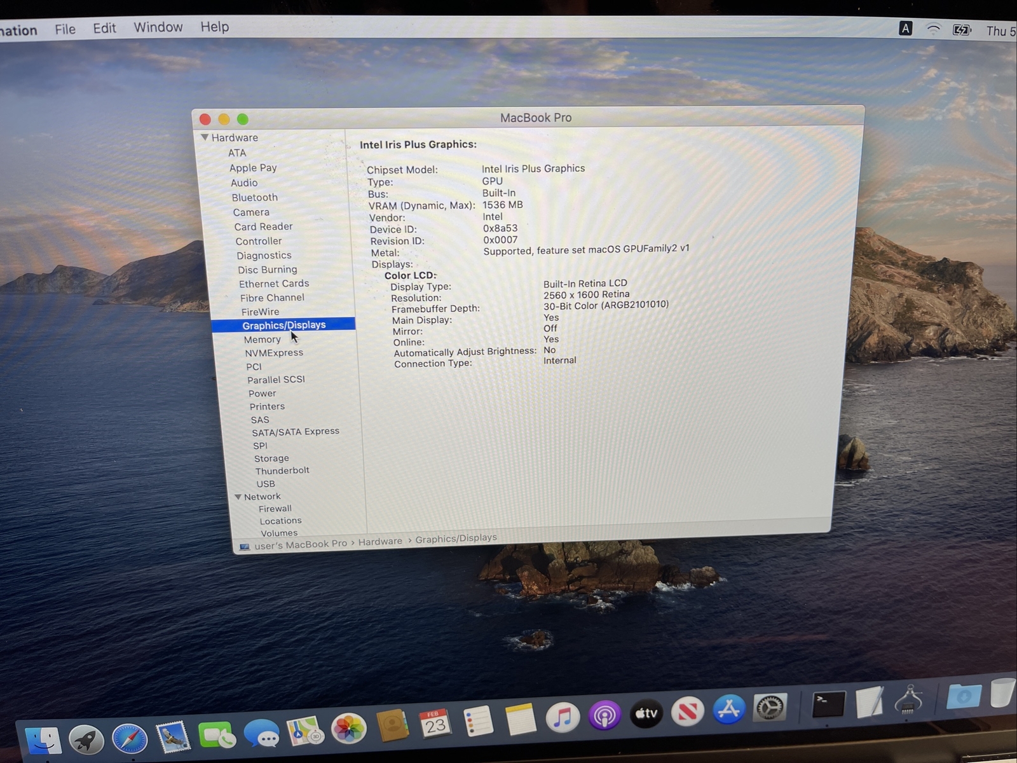Select USB in the sidebar
The height and width of the screenshot is (763, 1017).
(266, 484)
